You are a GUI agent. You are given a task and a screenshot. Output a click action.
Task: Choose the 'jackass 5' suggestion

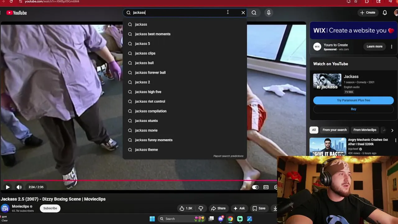(x=185, y=44)
